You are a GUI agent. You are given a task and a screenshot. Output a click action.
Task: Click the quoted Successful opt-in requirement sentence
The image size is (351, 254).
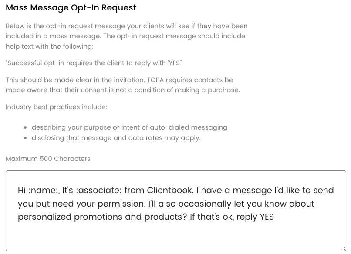[94, 63]
